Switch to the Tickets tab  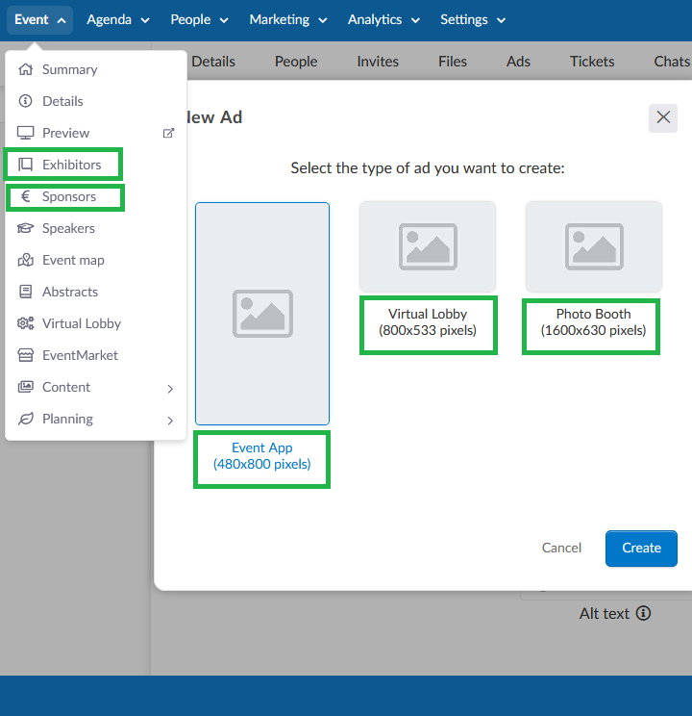pos(592,62)
